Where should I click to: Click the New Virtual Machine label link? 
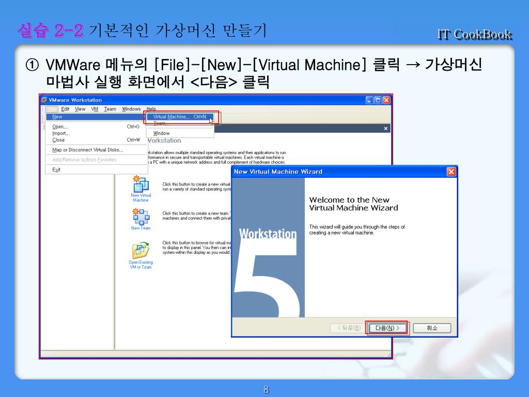[141, 198]
